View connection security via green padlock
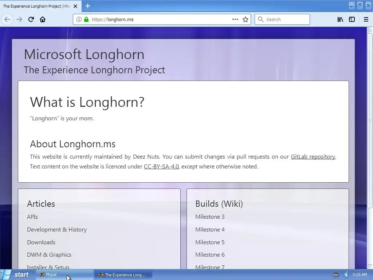 (86, 19)
